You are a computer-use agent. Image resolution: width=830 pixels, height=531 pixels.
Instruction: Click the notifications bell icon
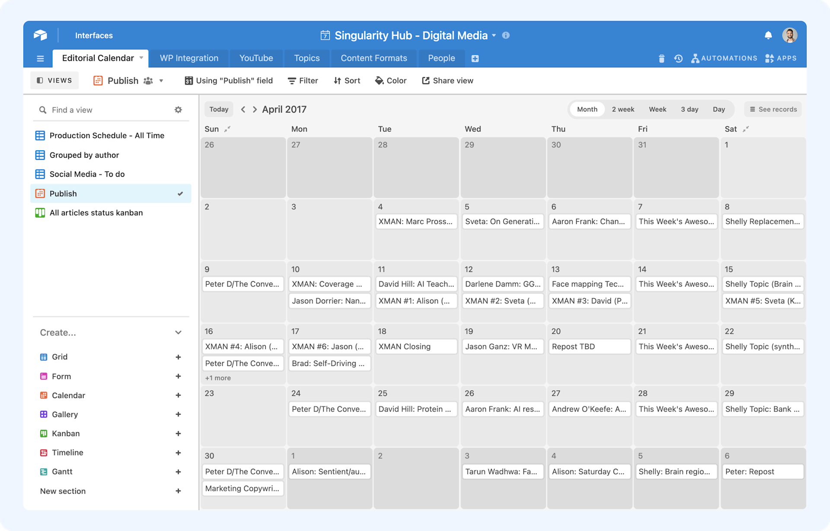point(768,35)
